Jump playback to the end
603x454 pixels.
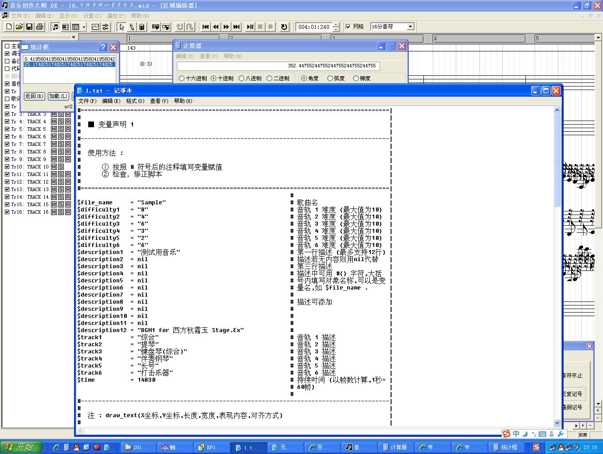[x=236, y=27]
